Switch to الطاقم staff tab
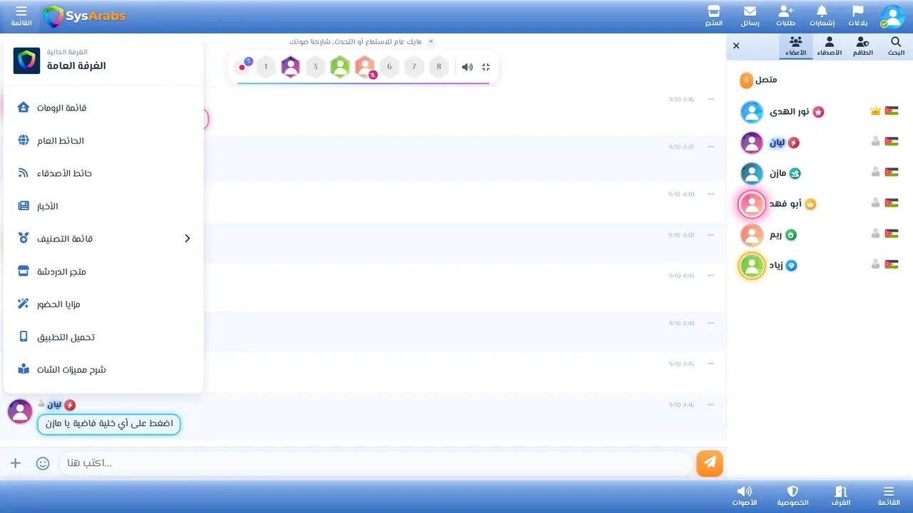Screen dimensions: 913x513 coord(862,47)
